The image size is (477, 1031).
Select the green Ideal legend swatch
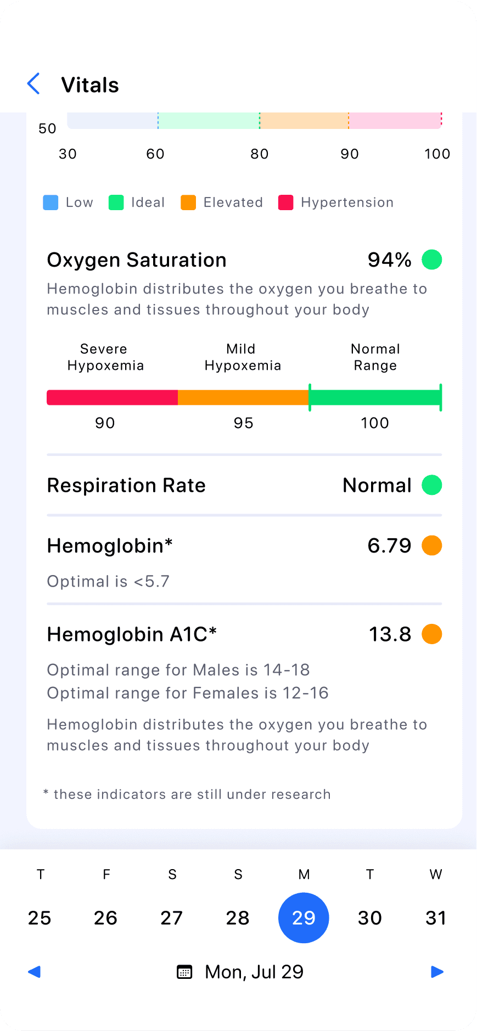coord(116,202)
